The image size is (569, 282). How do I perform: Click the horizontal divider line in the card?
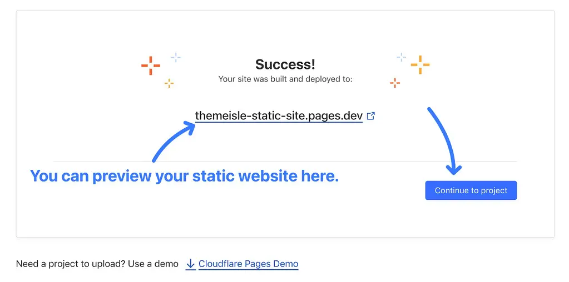pos(285,162)
